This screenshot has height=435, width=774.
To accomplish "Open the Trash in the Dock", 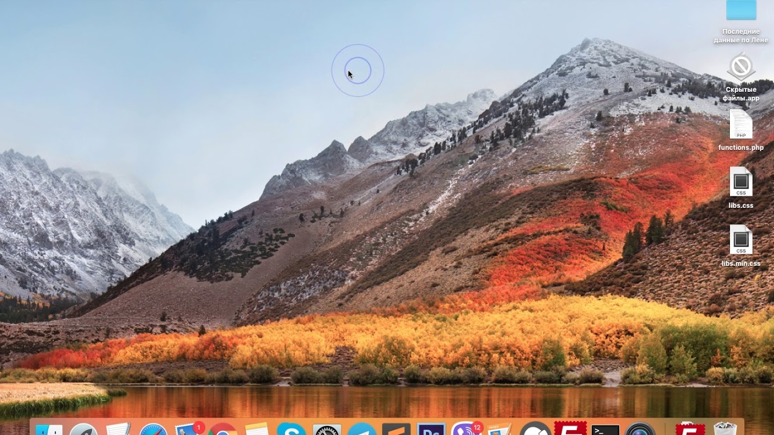I will click(x=724, y=429).
